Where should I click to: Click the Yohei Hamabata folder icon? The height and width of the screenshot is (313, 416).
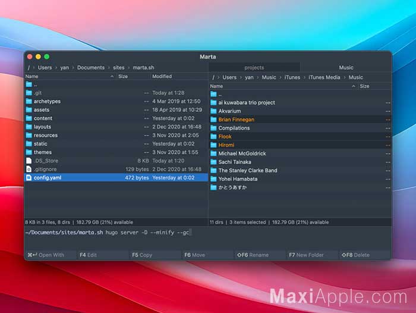pyautogui.click(x=213, y=179)
